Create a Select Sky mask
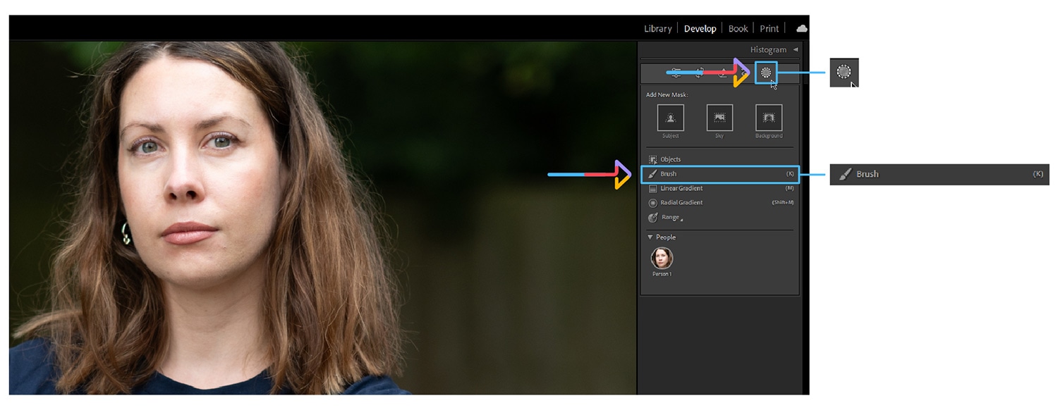 (x=719, y=118)
